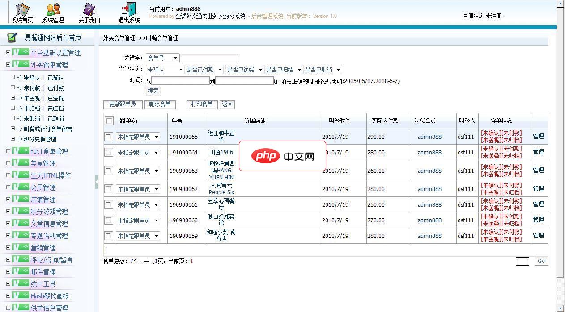The height and width of the screenshot is (312, 565).
Task: Check the checkbox for order 190900059
Action: (x=108, y=235)
